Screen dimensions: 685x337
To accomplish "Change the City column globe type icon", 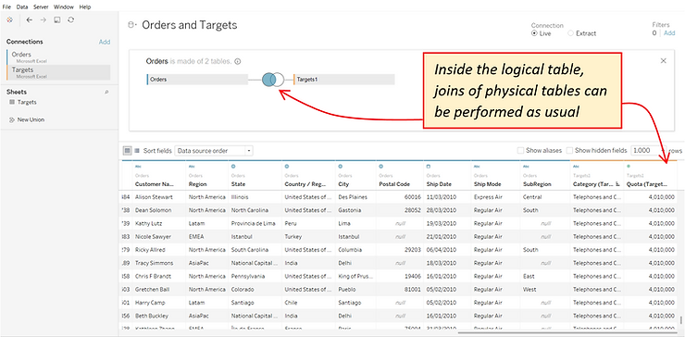I will 341,167.
